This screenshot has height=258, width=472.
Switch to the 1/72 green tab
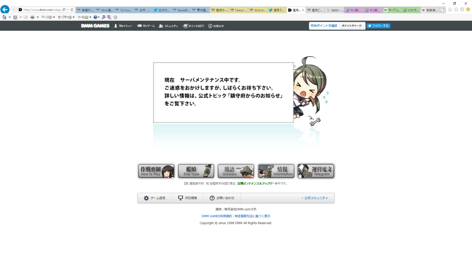click(x=411, y=10)
